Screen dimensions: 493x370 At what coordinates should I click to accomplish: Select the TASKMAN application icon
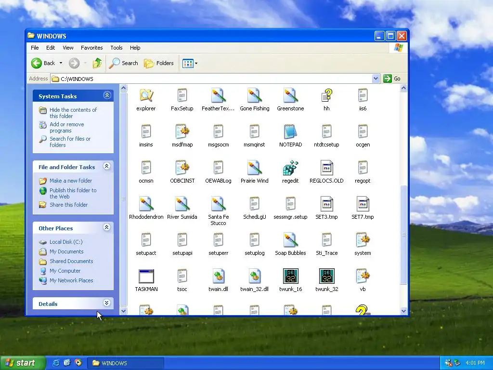146,276
